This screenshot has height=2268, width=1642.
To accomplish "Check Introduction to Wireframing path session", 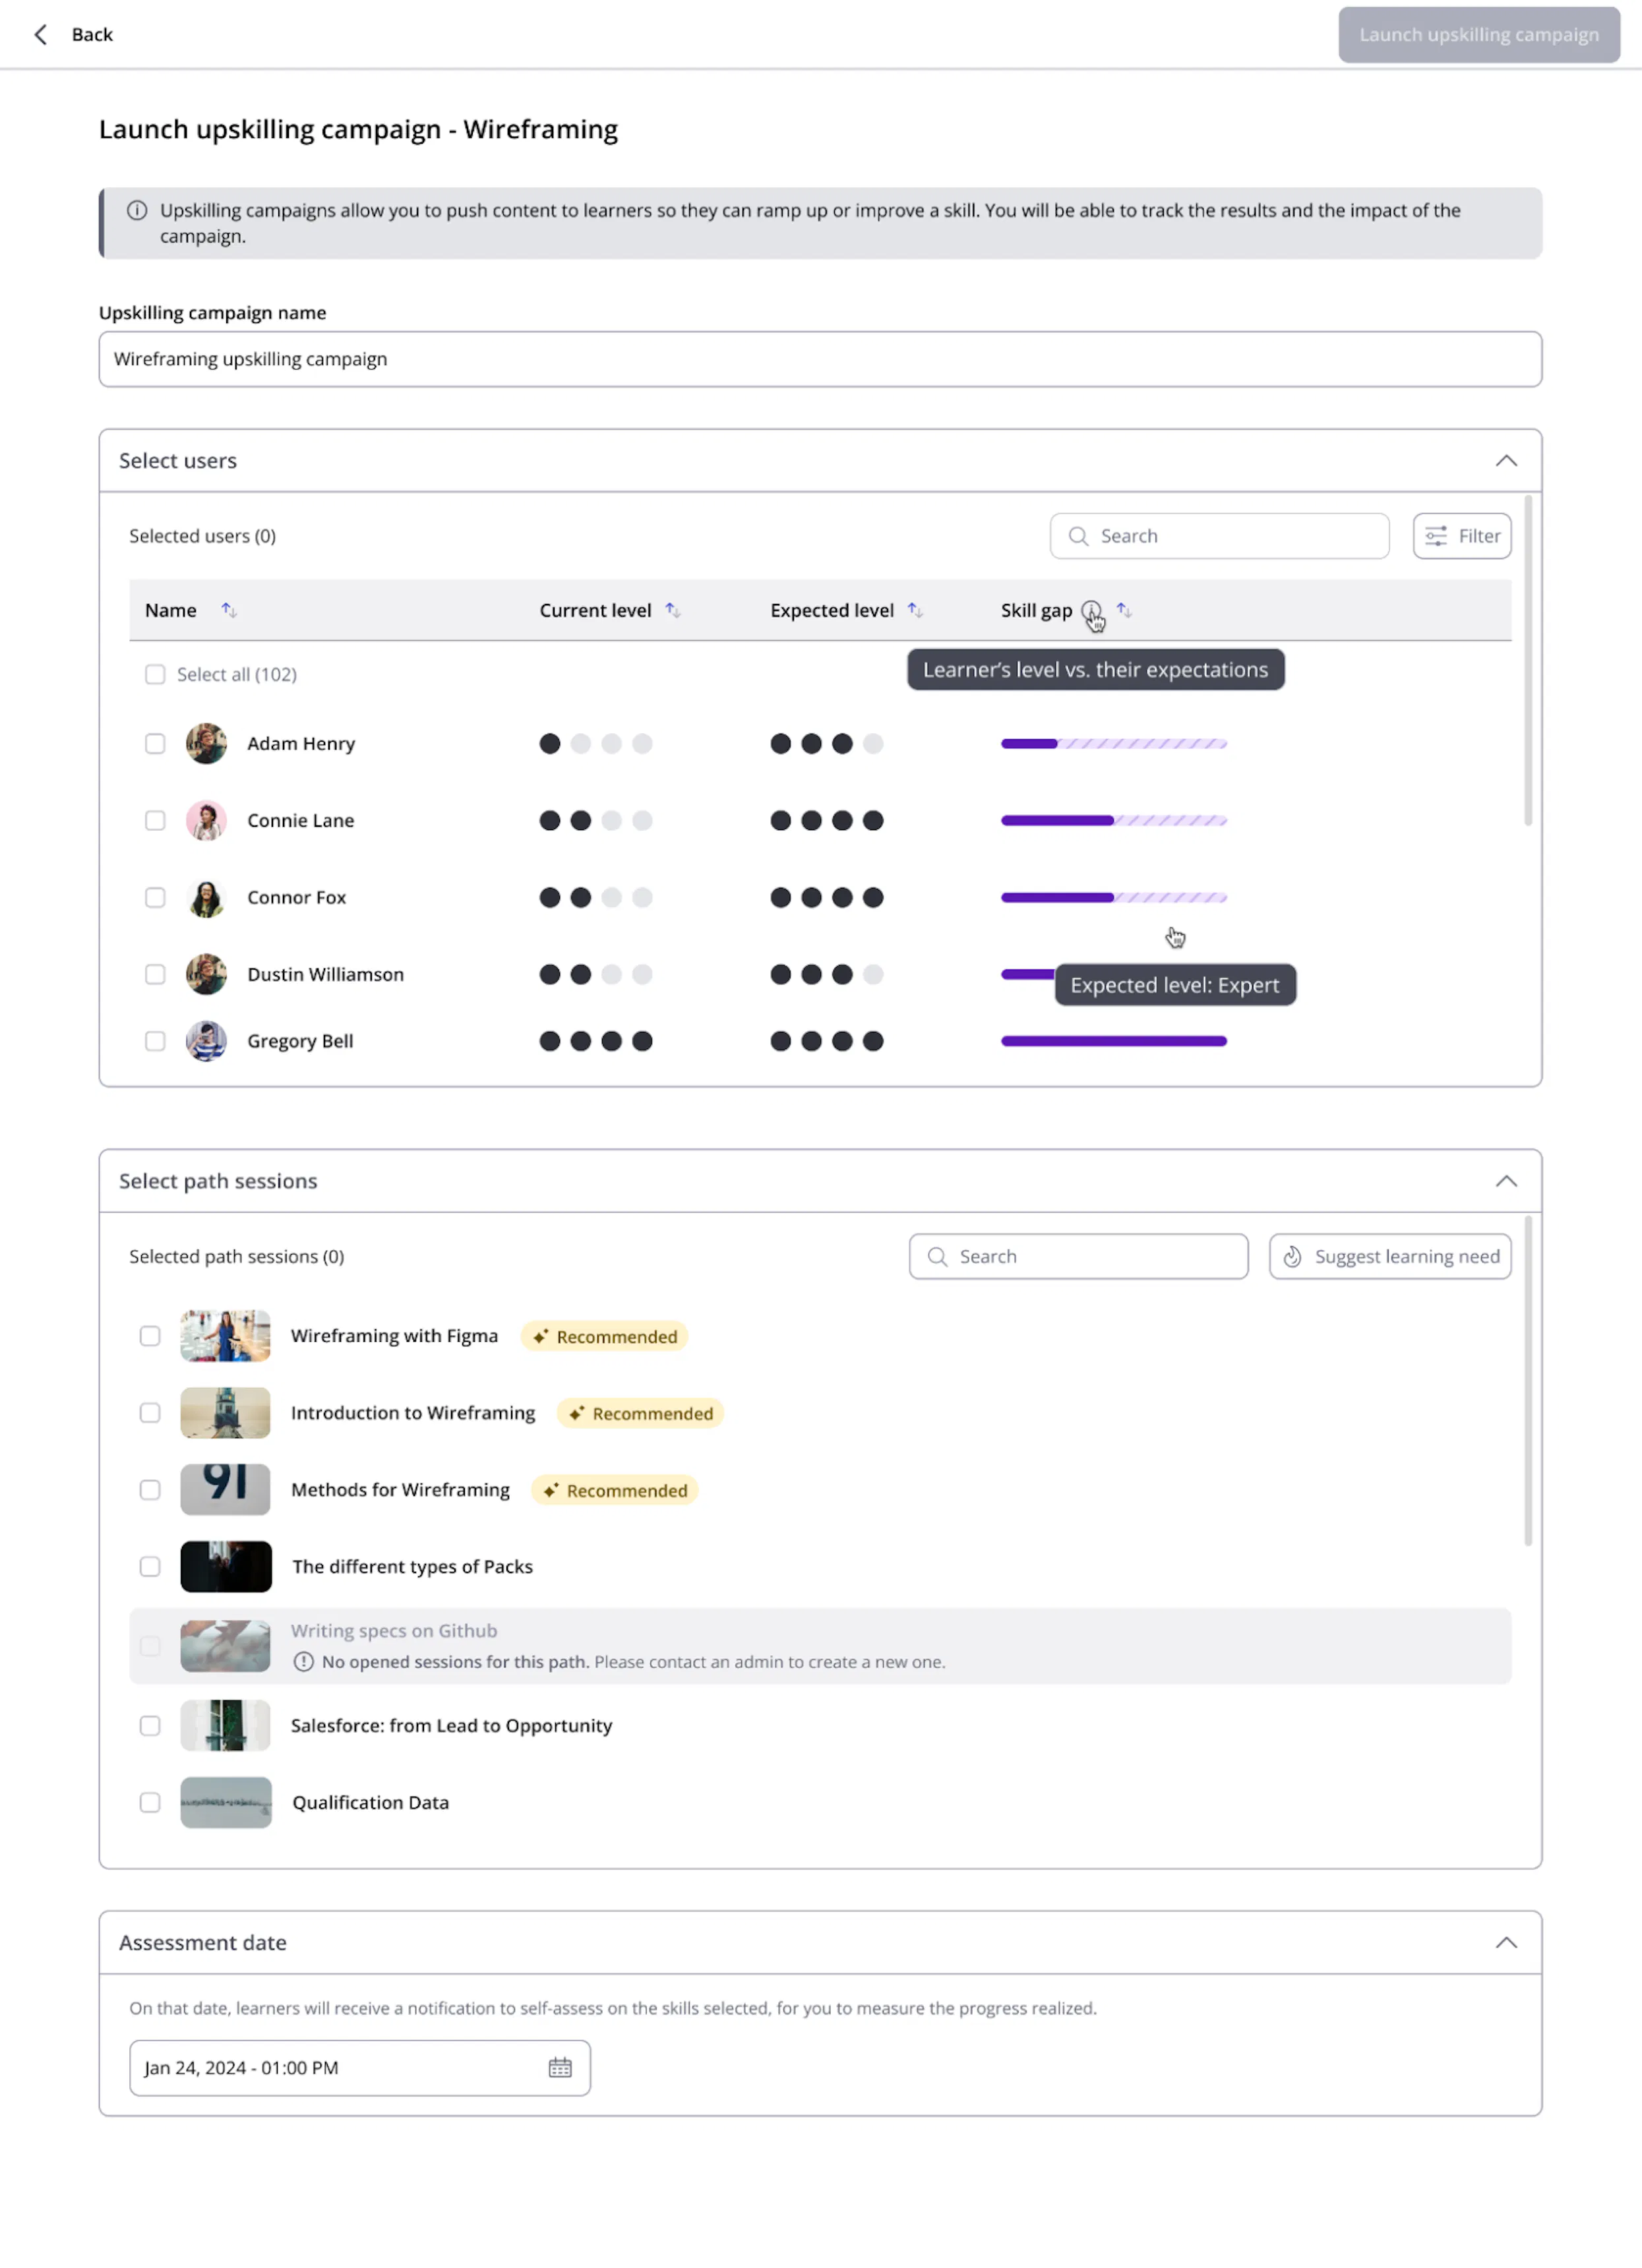I will (x=150, y=1413).
